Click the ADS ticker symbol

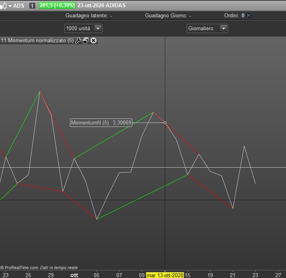(19, 6)
